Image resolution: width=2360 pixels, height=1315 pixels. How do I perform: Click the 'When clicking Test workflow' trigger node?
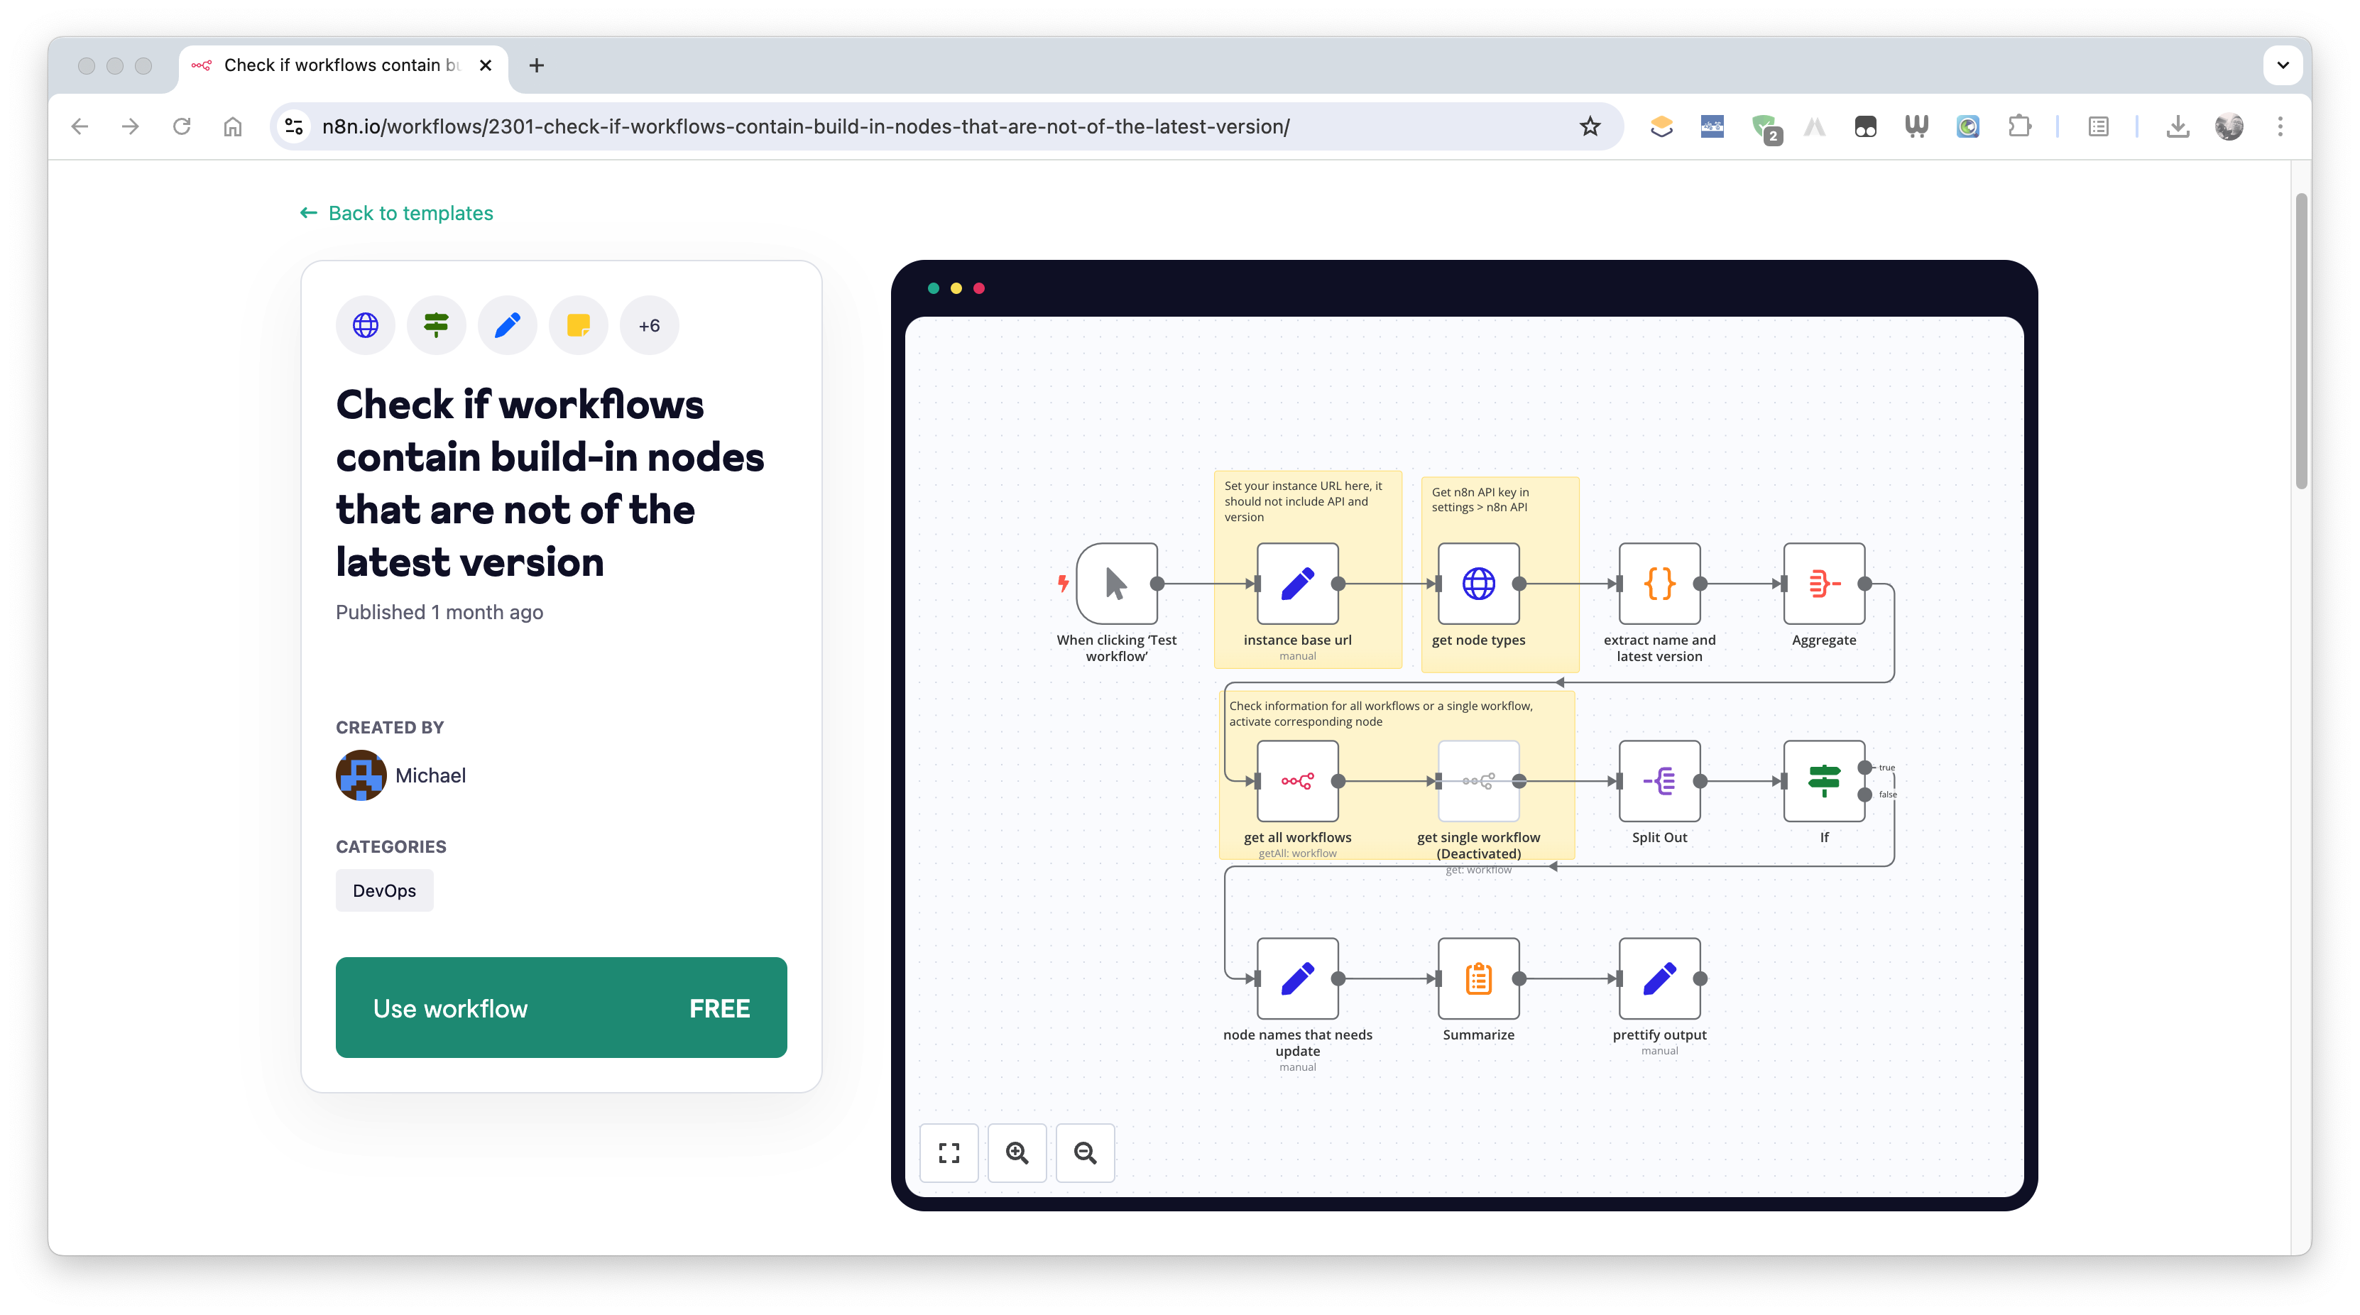pos(1117,584)
